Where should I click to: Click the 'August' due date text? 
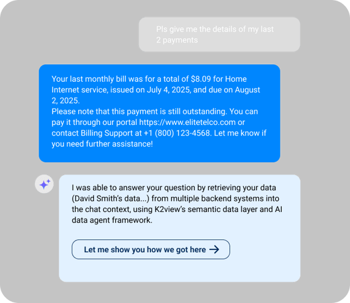247,90
